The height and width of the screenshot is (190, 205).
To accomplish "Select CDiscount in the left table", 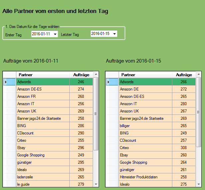I will (43, 133).
